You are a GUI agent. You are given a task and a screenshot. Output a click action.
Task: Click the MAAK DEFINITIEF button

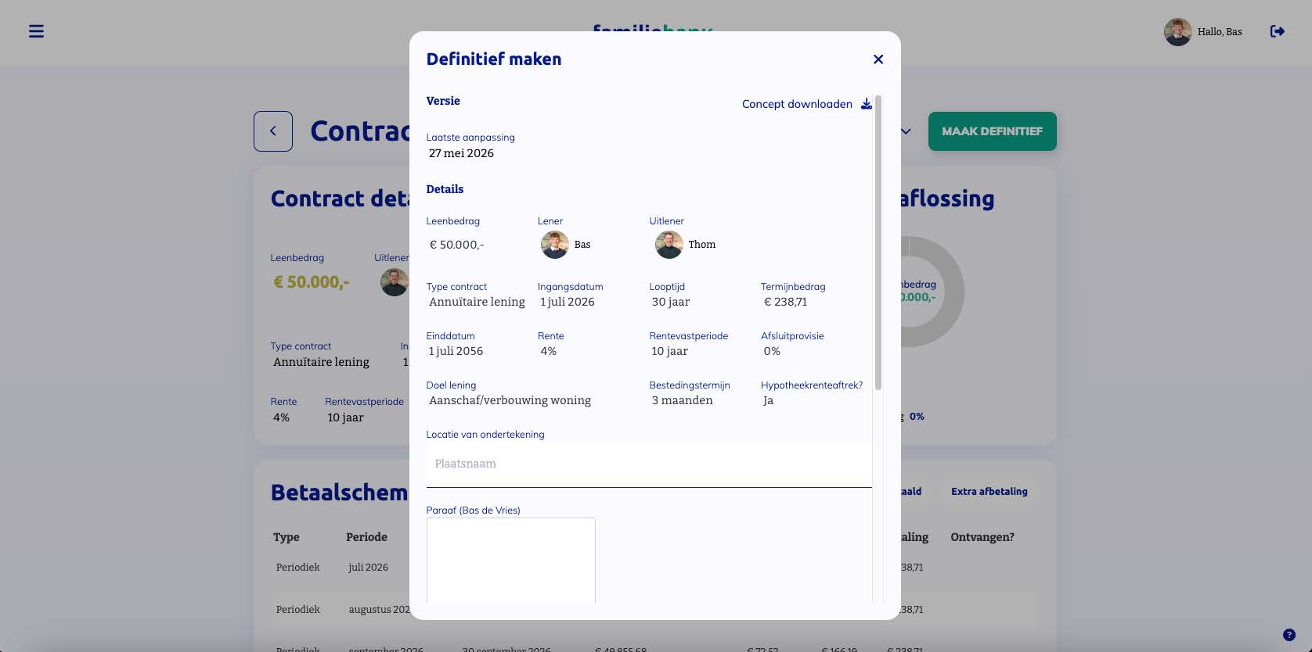click(x=992, y=131)
